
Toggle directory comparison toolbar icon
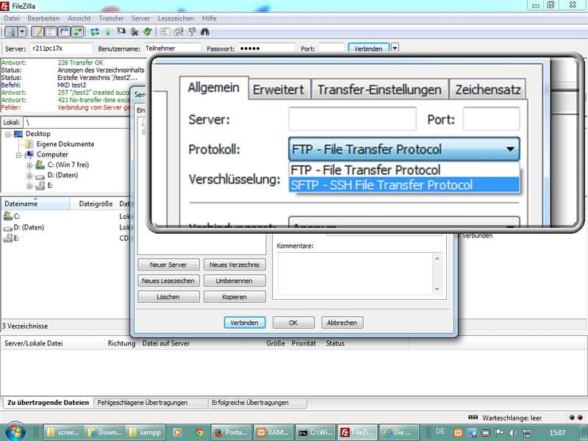(179, 32)
